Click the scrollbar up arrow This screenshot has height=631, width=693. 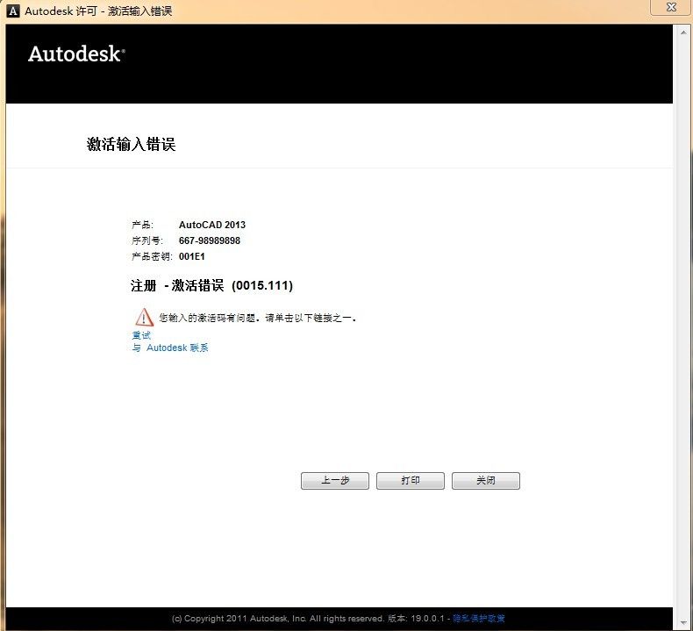pyautogui.click(x=683, y=32)
